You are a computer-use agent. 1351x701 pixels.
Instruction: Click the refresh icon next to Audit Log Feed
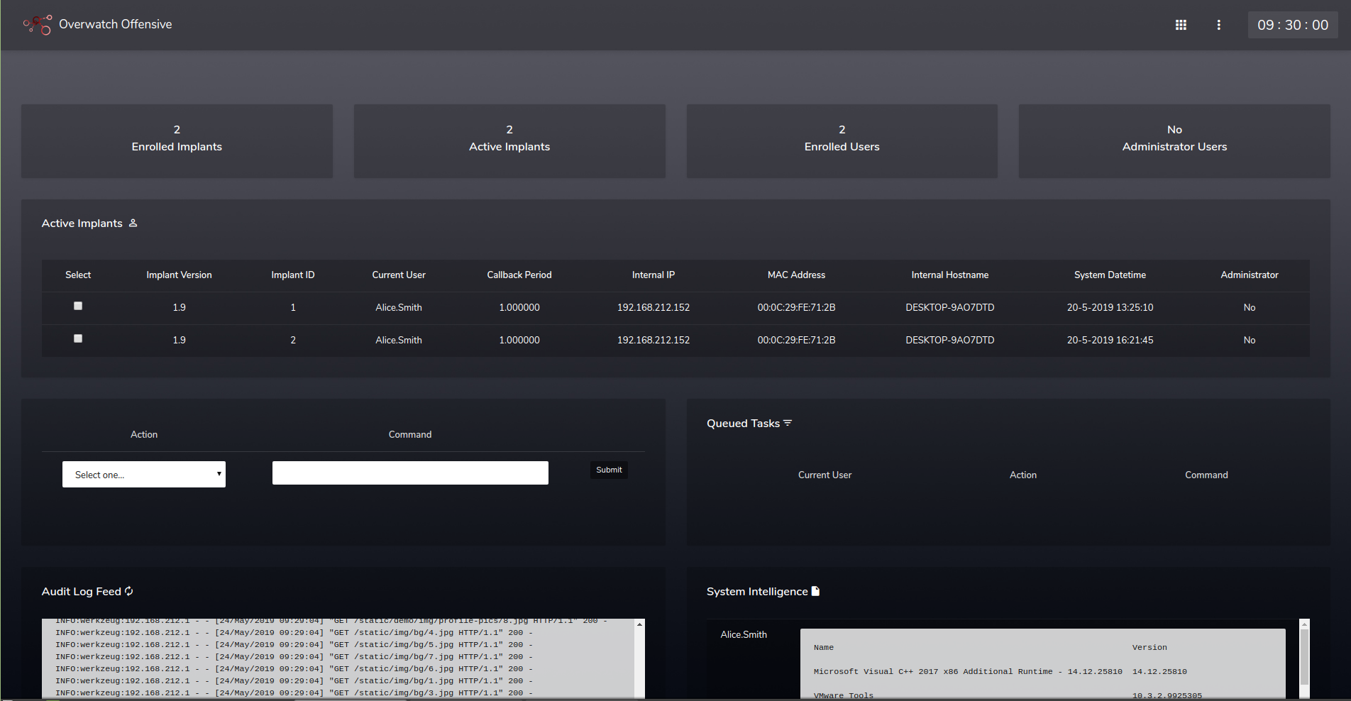click(129, 591)
